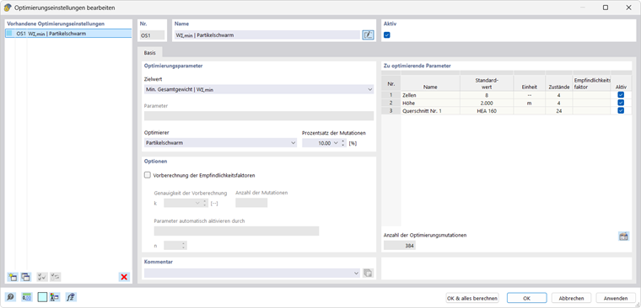Click the Nr. field OS1

(x=152, y=35)
